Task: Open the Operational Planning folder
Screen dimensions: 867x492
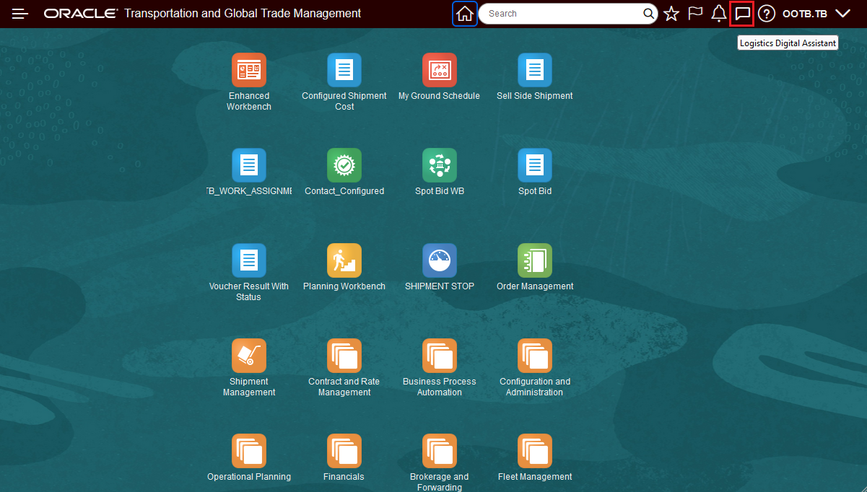Action: pyautogui.click(x=249, y=451)
